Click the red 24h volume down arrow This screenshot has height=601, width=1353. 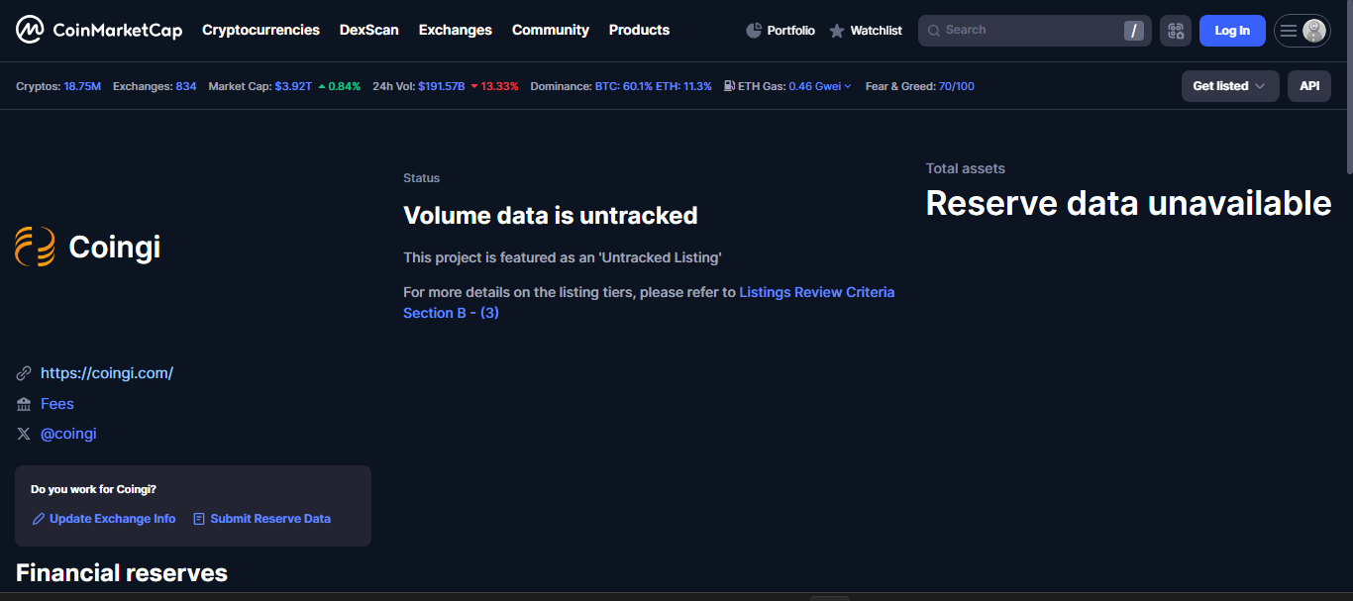click(474, 86)
